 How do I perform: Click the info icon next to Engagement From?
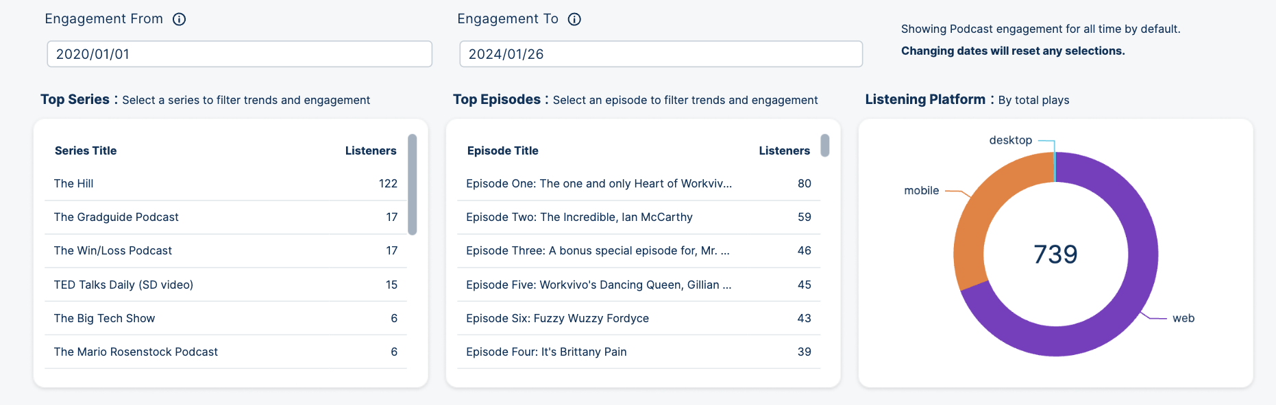(x=179, y=19)
